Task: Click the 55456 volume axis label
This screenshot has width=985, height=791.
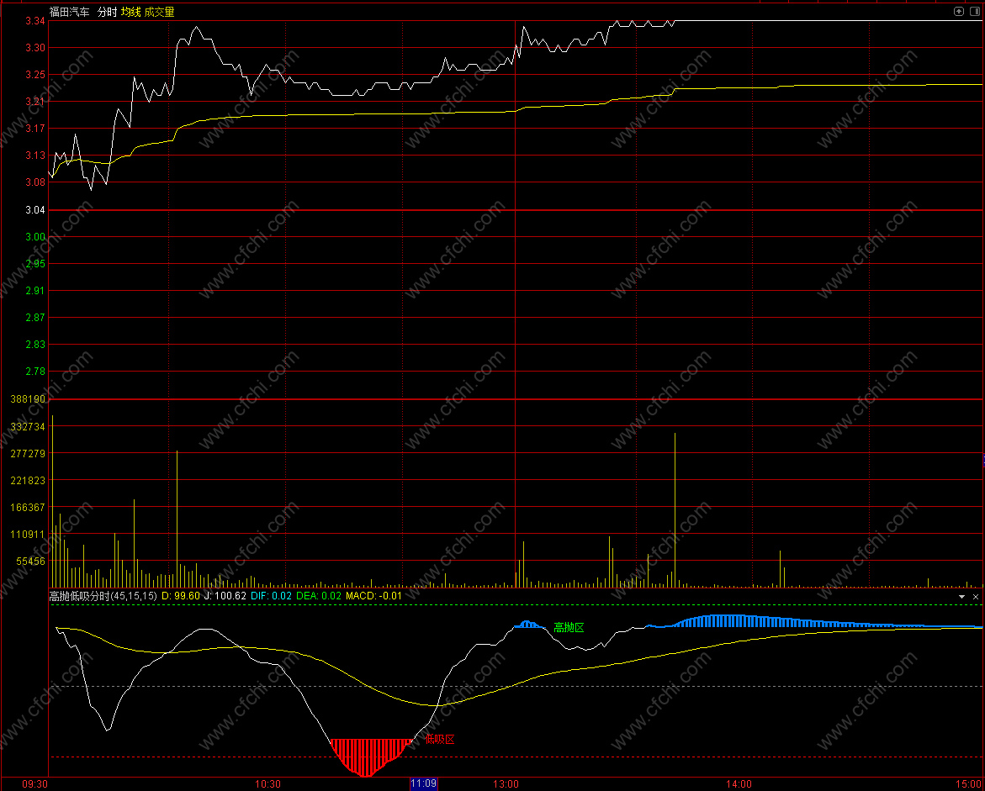Action: click(31, 562)
